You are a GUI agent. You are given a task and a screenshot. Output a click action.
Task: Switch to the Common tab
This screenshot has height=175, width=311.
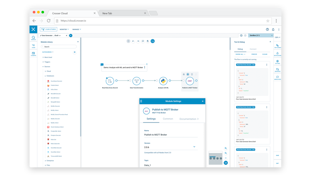[168, 119]
